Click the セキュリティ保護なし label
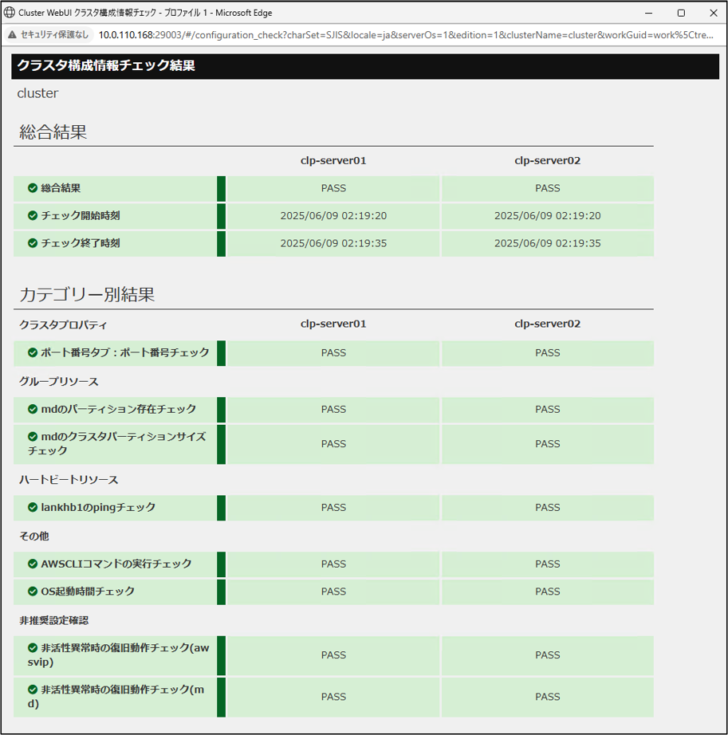 pos(54,35)
